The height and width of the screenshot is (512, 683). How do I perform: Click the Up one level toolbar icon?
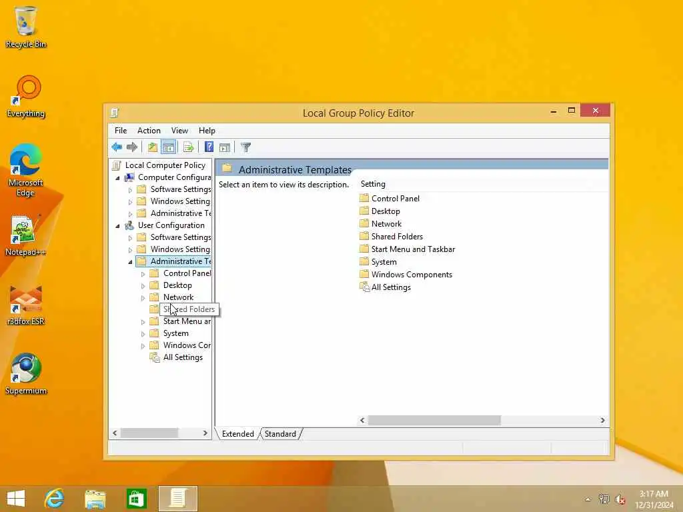pos(153,147)
